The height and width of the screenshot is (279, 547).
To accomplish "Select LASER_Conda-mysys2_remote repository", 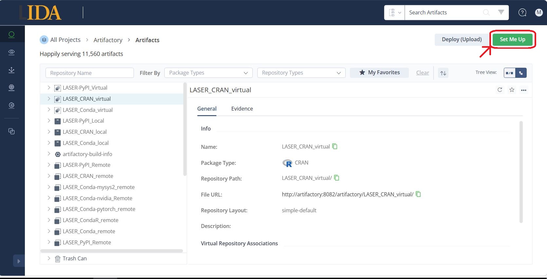I will tap(99, 187).
